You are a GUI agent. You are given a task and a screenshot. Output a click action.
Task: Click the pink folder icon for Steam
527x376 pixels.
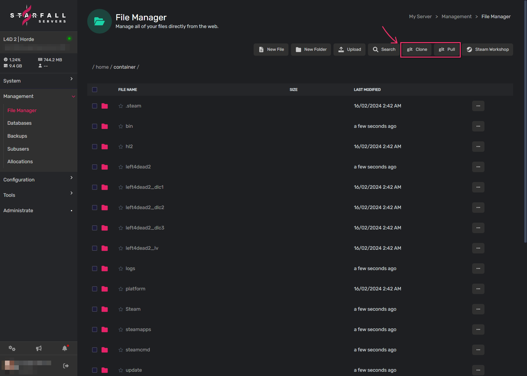[105, 309]
